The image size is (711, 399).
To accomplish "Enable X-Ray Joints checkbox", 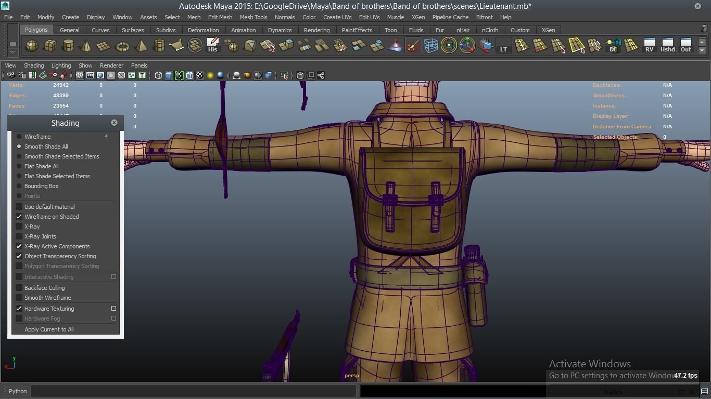I will (x=19, y=236).
